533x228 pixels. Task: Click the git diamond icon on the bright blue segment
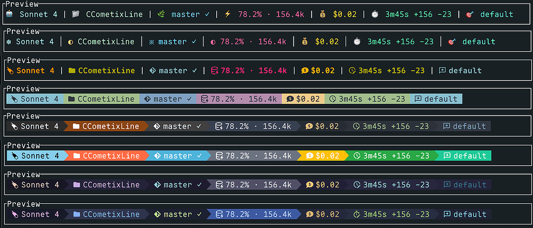point(157,156)
